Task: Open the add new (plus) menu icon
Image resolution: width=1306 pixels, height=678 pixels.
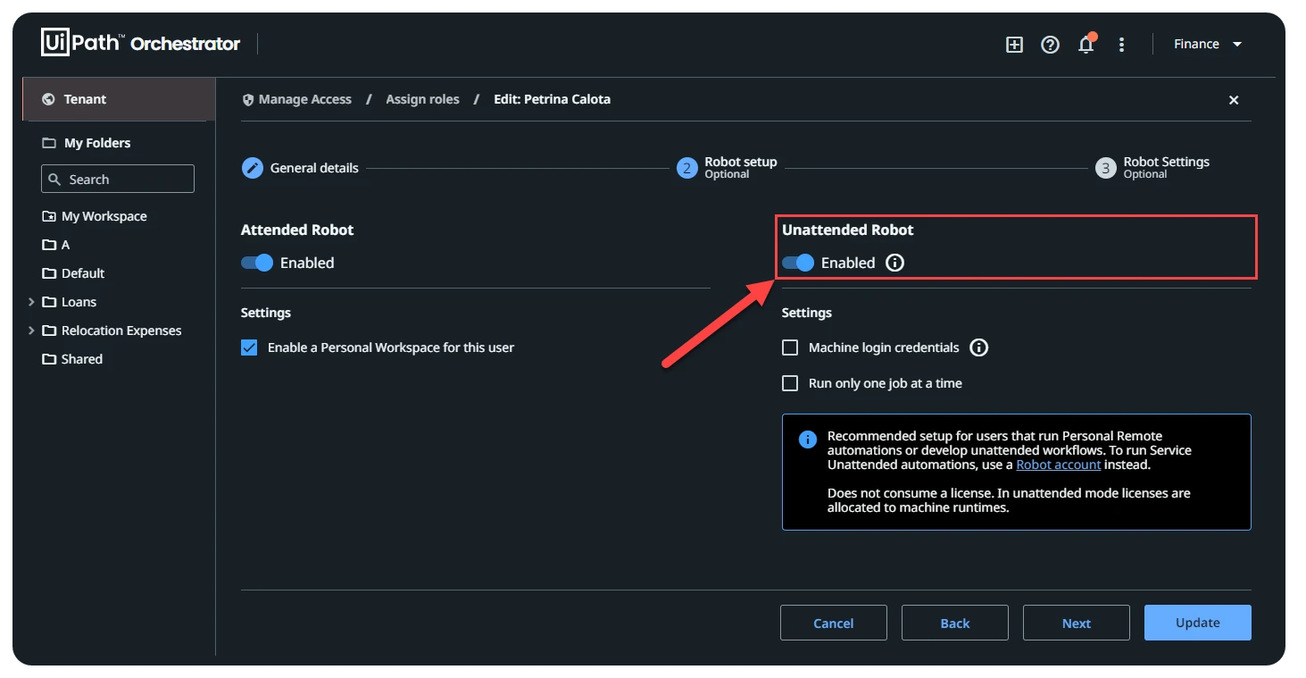Action: pyautogui.click(x=1014, y=45)
